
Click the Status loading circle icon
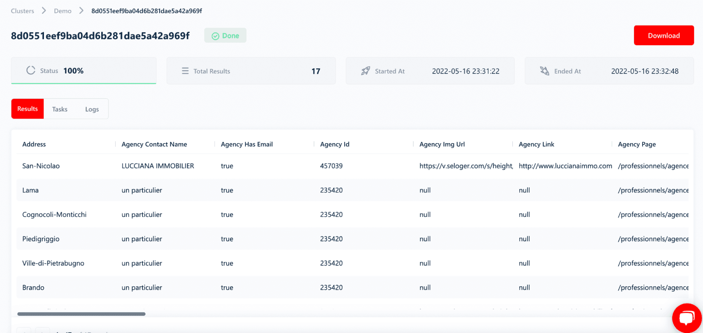[x=31, y=70]
